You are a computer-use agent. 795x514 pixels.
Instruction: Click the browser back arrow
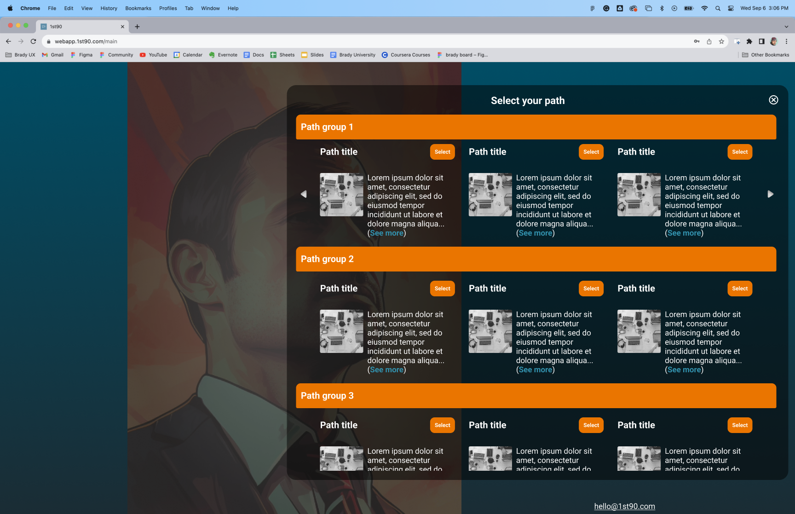pos(8,41)
